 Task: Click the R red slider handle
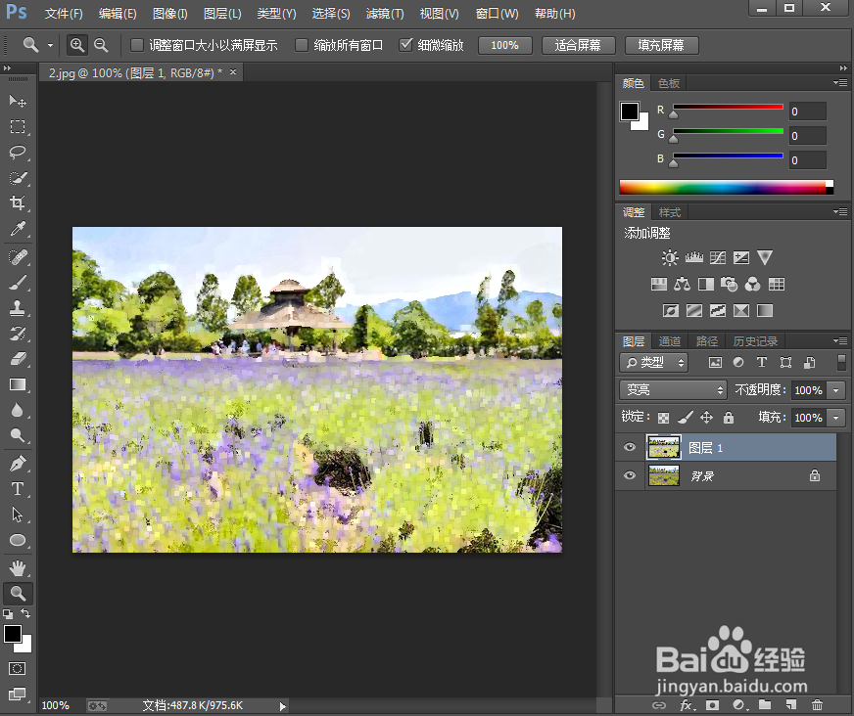(x=674, y=114)
